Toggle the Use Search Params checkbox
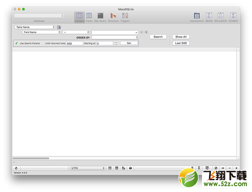 tap(16, 43)
